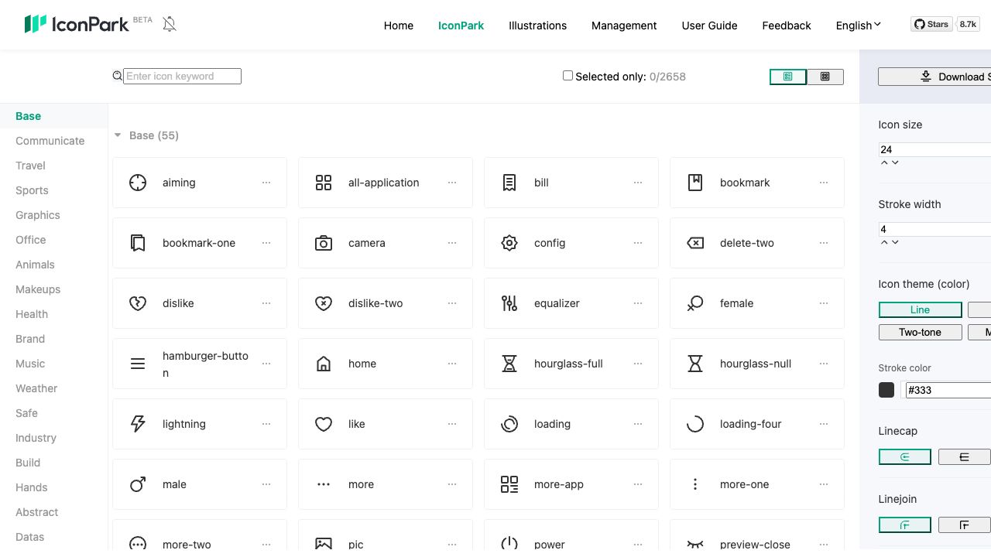Screen dimensions: 991x557
Task: Select the Two-tone icon theme
Action: (x=920, y=333)
